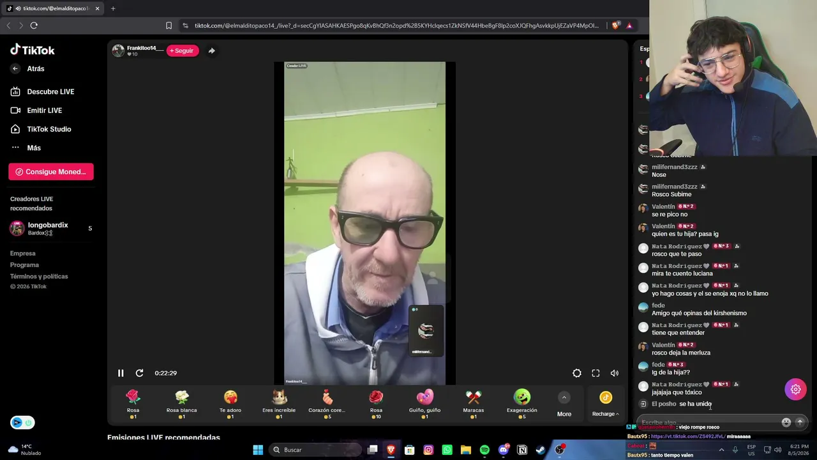Select the tiktok.com browser tab
This screenshot has width=817, height=460.
54,8
